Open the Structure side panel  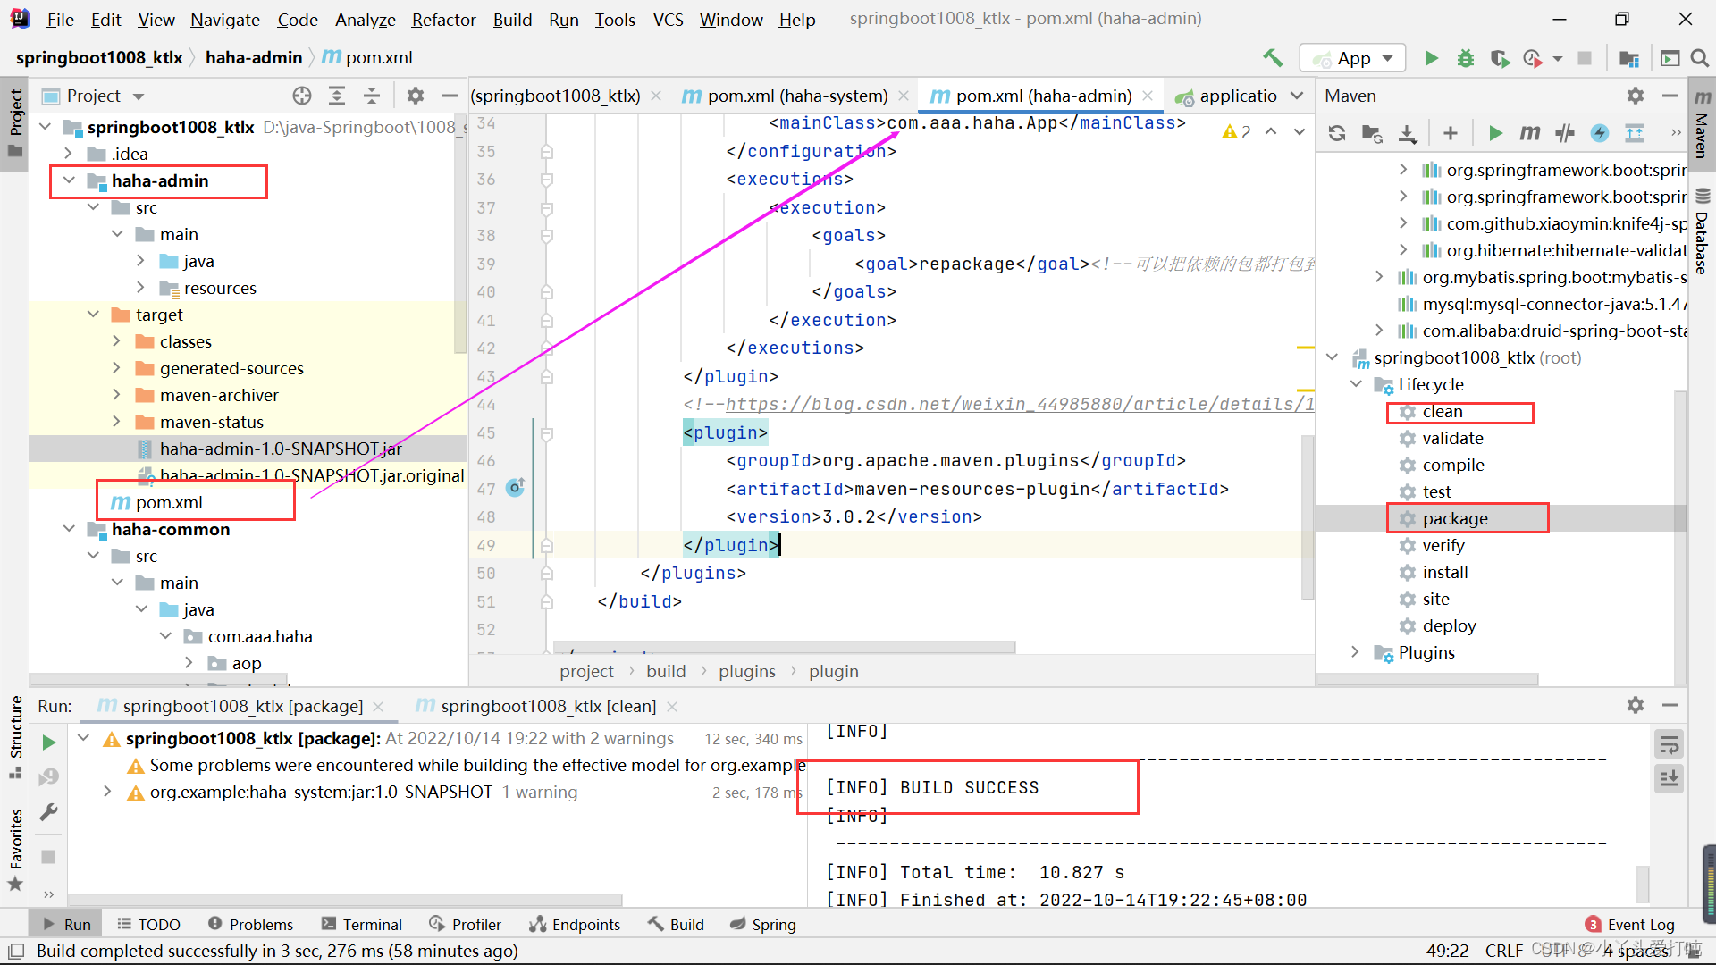point(15,737)
